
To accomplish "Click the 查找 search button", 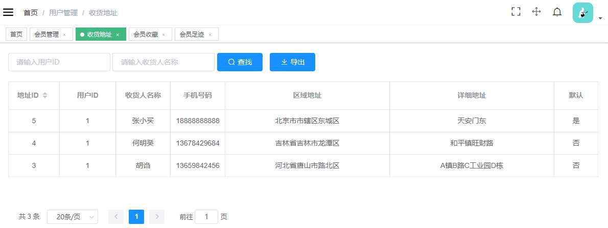I will 240,62.
